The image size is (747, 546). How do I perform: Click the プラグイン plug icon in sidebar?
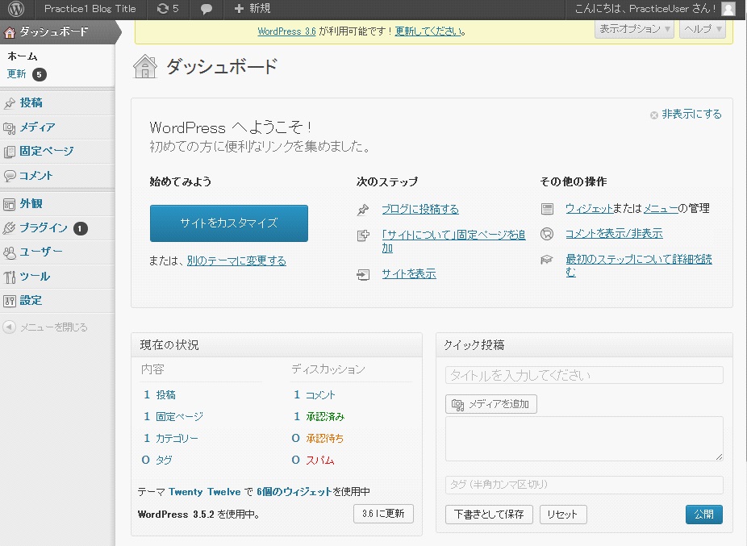point(10,228)
